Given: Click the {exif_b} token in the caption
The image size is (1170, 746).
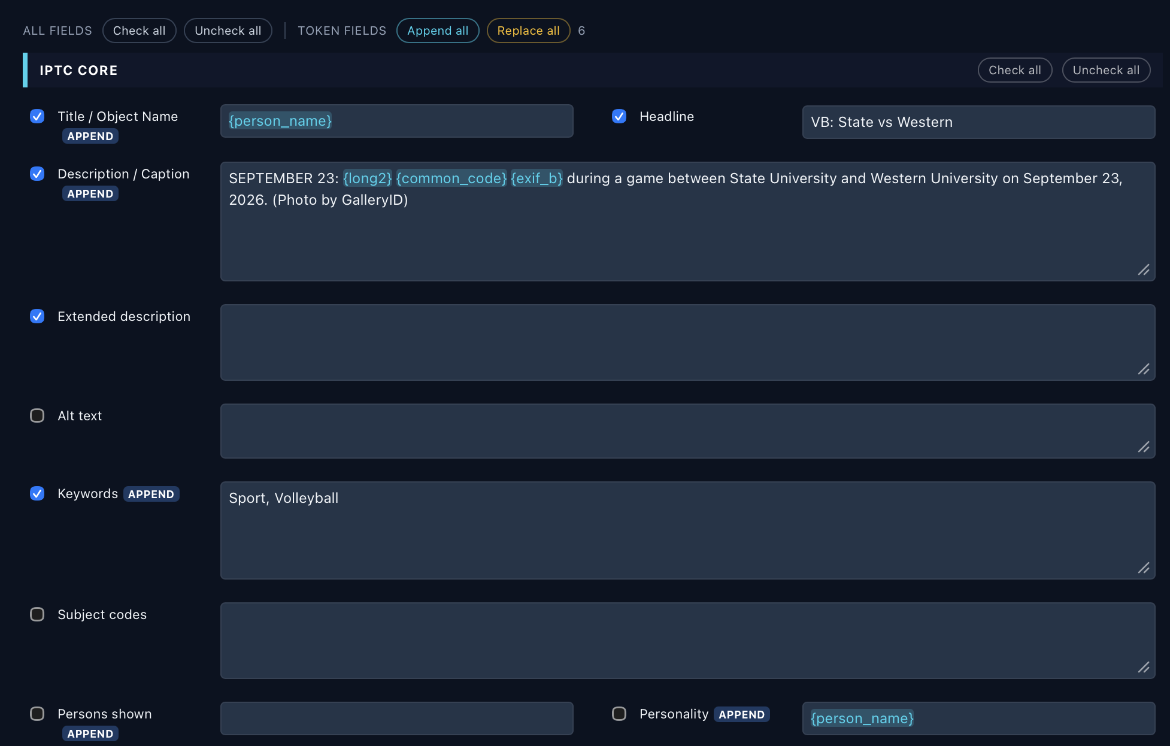Looking at the screenshot, I should pos(536,178).
